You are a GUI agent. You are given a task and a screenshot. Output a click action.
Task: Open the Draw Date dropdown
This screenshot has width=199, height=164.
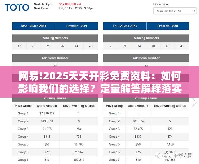pos(175,11)
